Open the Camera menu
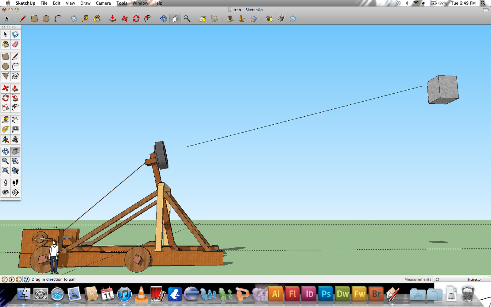This screenshot has height=307, width=491. 103,3
